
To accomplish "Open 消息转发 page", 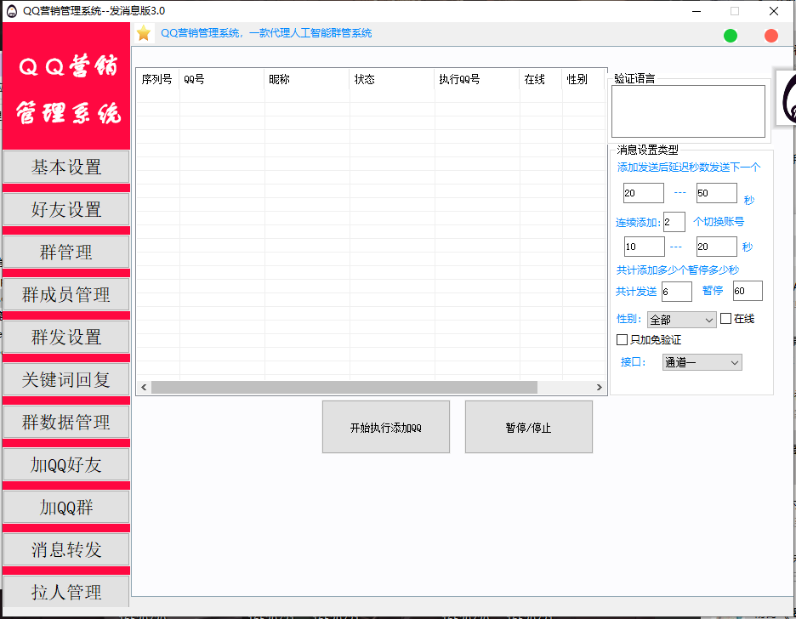I will 66,549.
